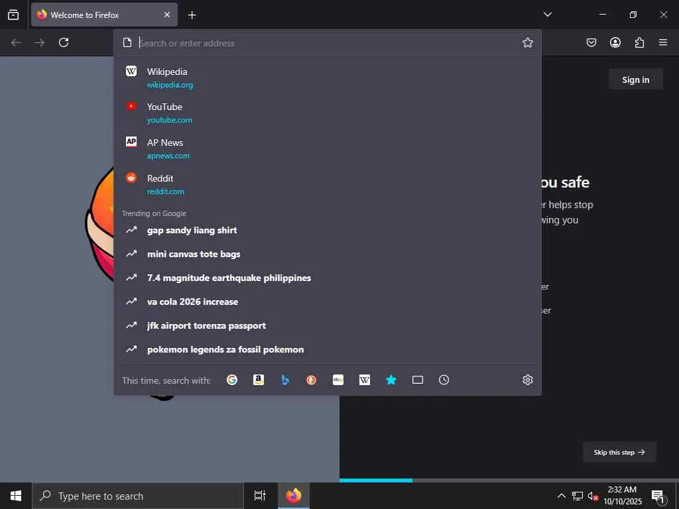Open the YouTube suggestion
Image resolution: width=679 pixels, height=509 pixels.
(x=328, y=113)
